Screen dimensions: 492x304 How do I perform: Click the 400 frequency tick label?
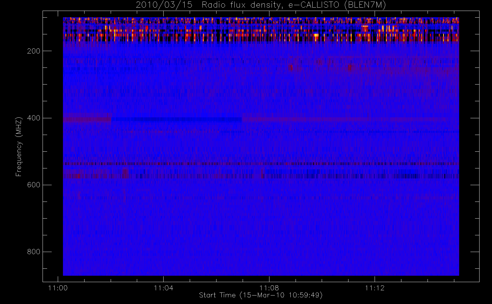[34, 118]
